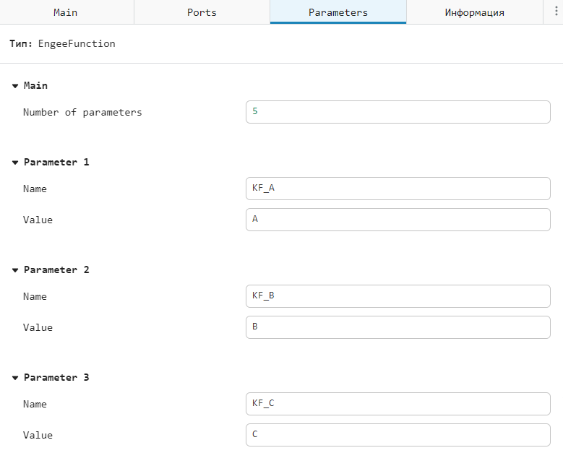Switch to the Main tab

click(x=66, y=12)
